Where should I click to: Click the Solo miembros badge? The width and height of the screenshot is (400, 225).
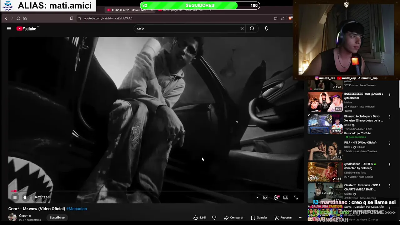pos(356,137)
